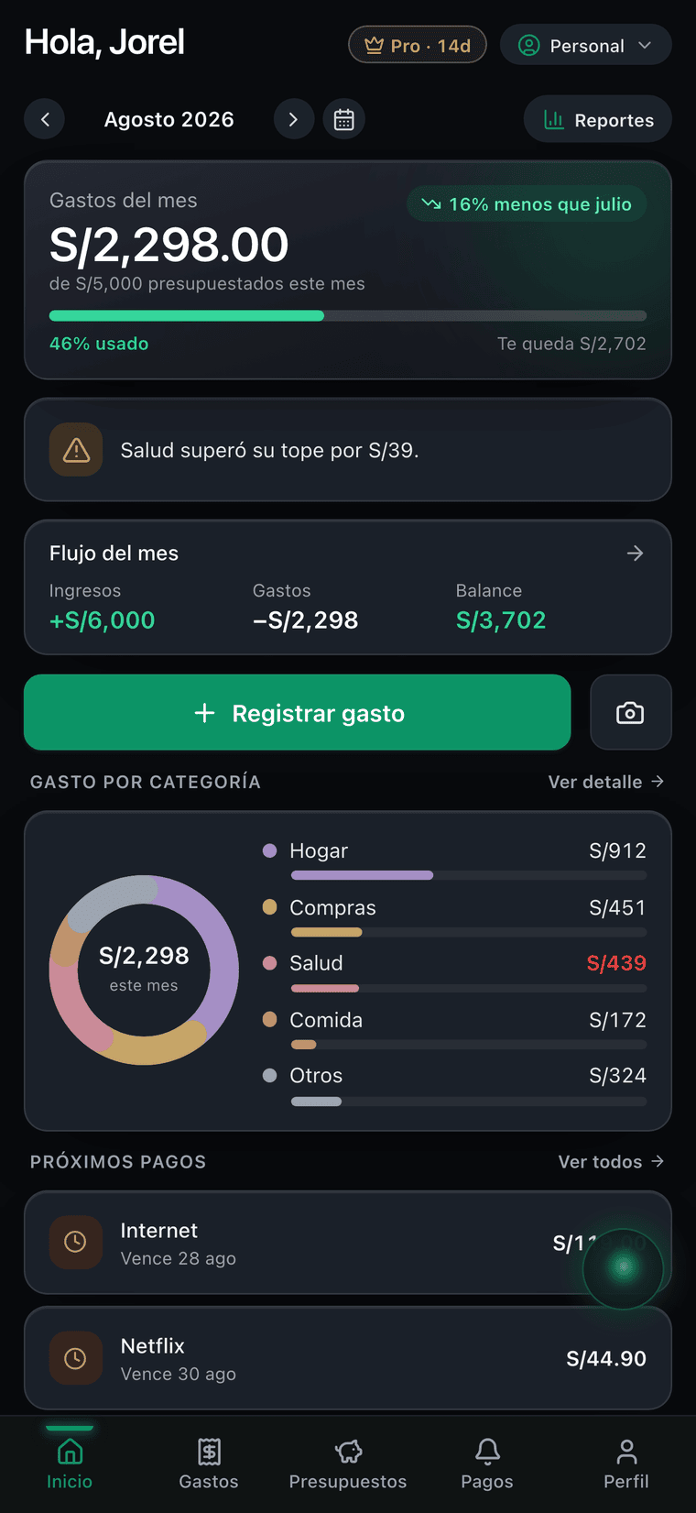Viewport: 696px width, 1513px height.
Task: Advance to next month chevron
Action: pyautogui.click(x=294, y=119)
